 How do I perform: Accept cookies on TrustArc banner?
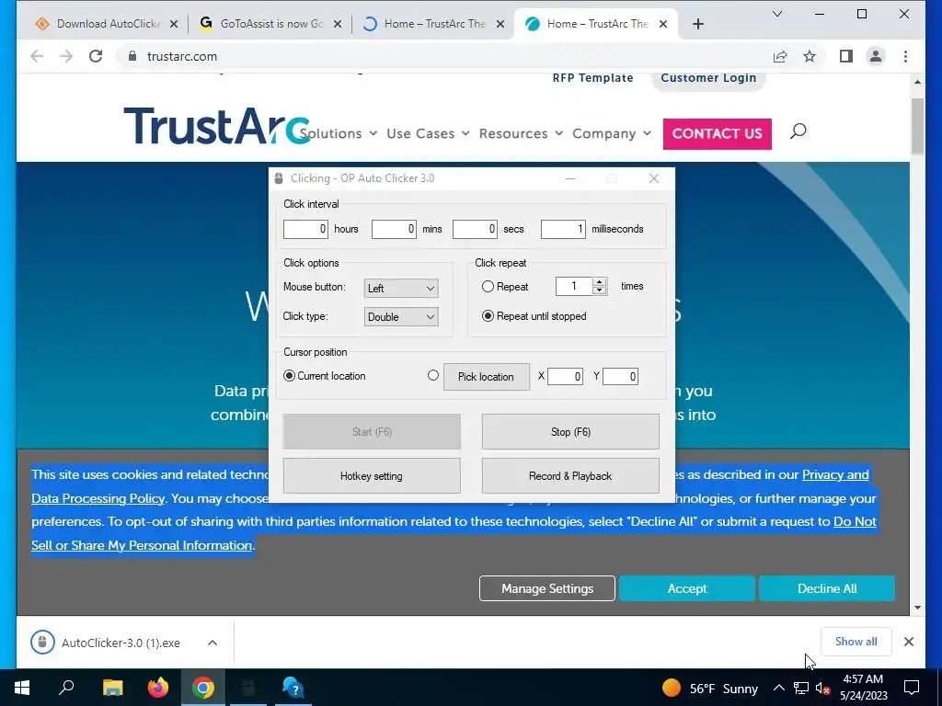686,588
